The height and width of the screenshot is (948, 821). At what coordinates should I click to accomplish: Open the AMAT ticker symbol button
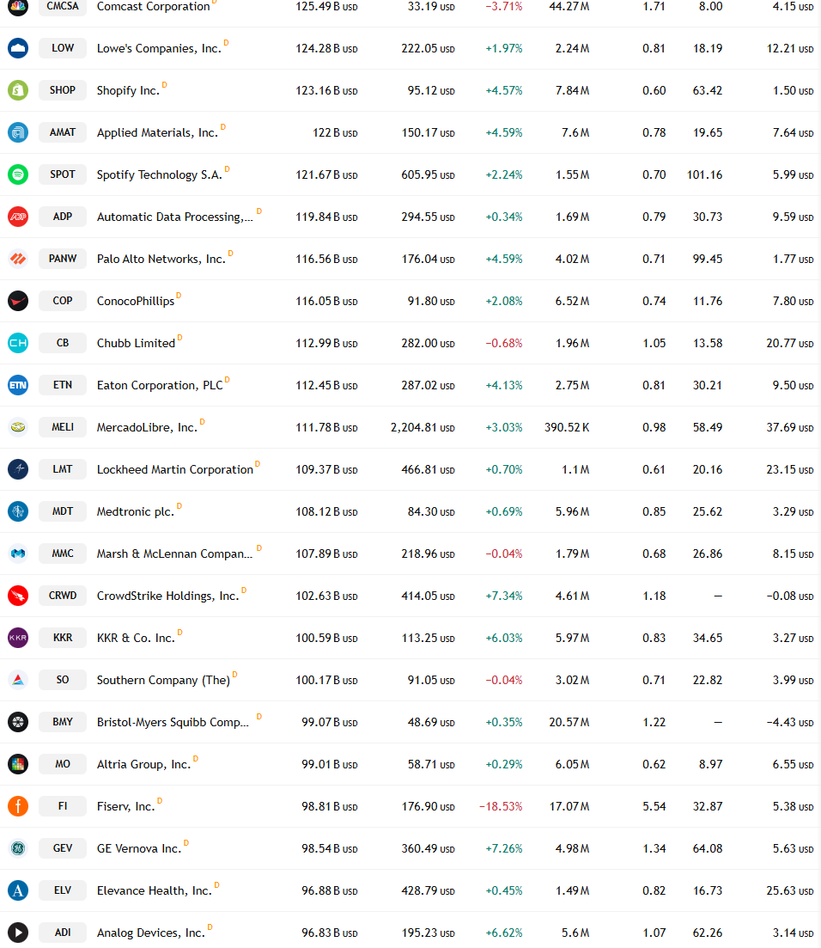(63, 132)
